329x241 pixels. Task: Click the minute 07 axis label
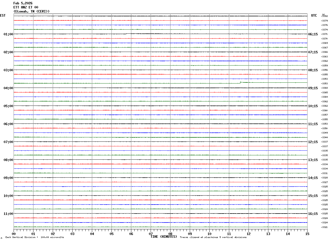click(151, 234)
